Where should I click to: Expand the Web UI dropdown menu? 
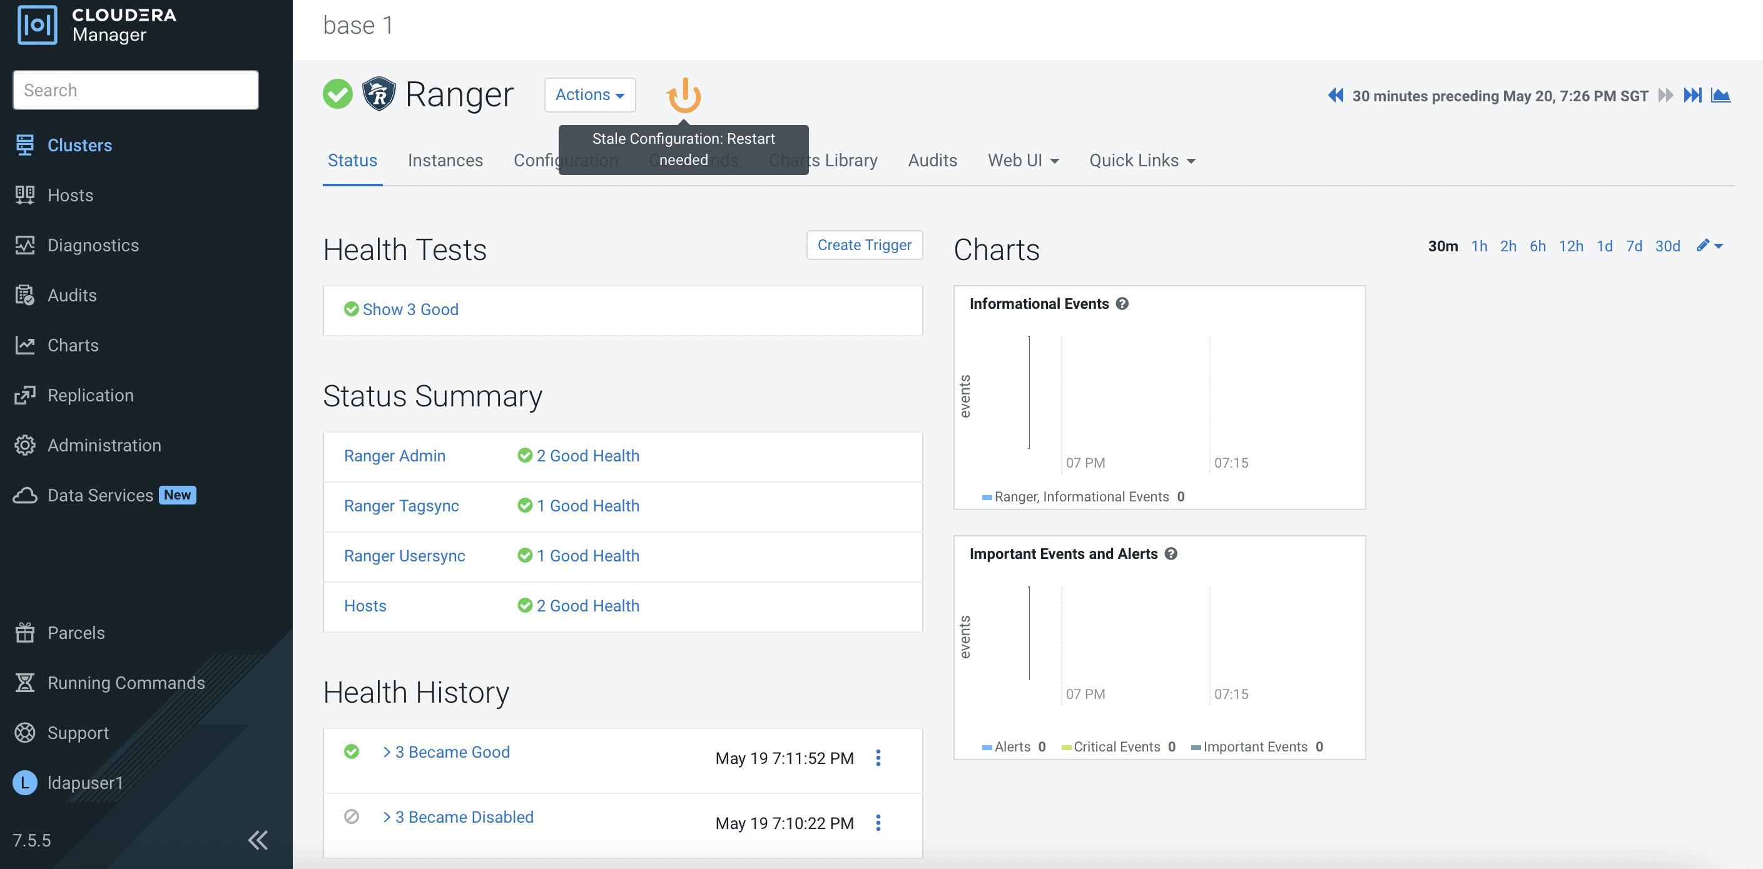click(1022, 161)
